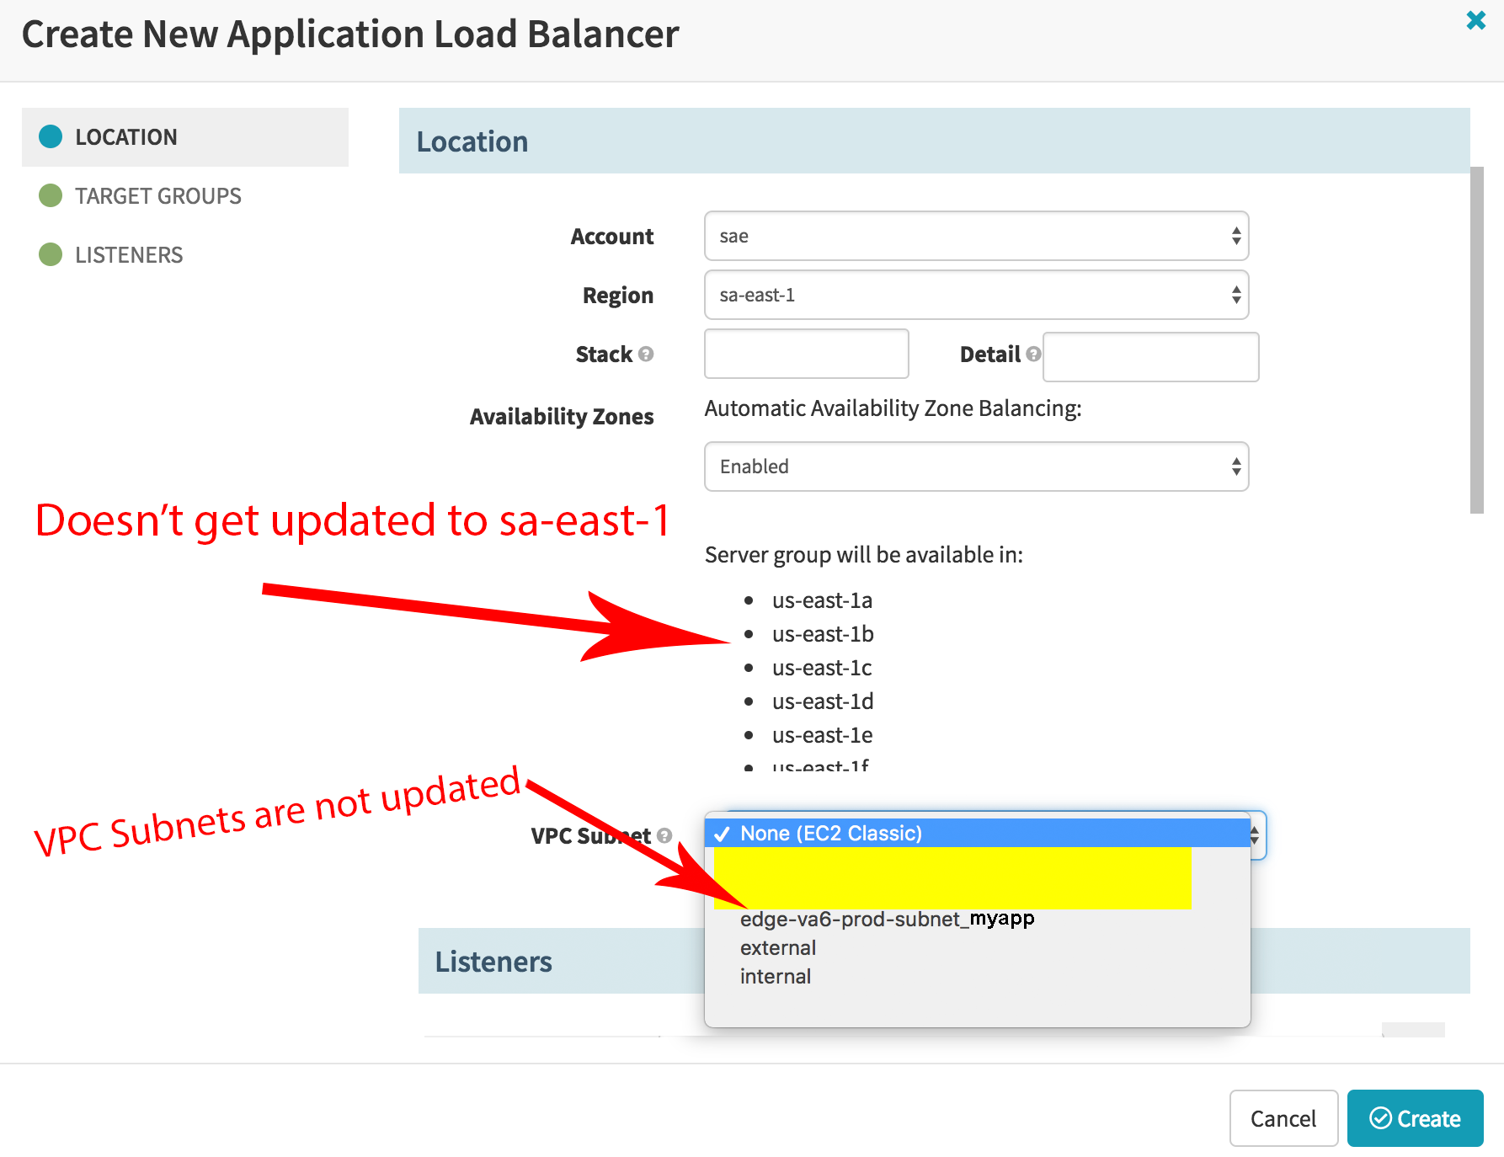The width and height of the screenshot is (1504, 1157).
Task: Open the Region dropdown showing sa-east-1
Action: [x=976, y=296]
